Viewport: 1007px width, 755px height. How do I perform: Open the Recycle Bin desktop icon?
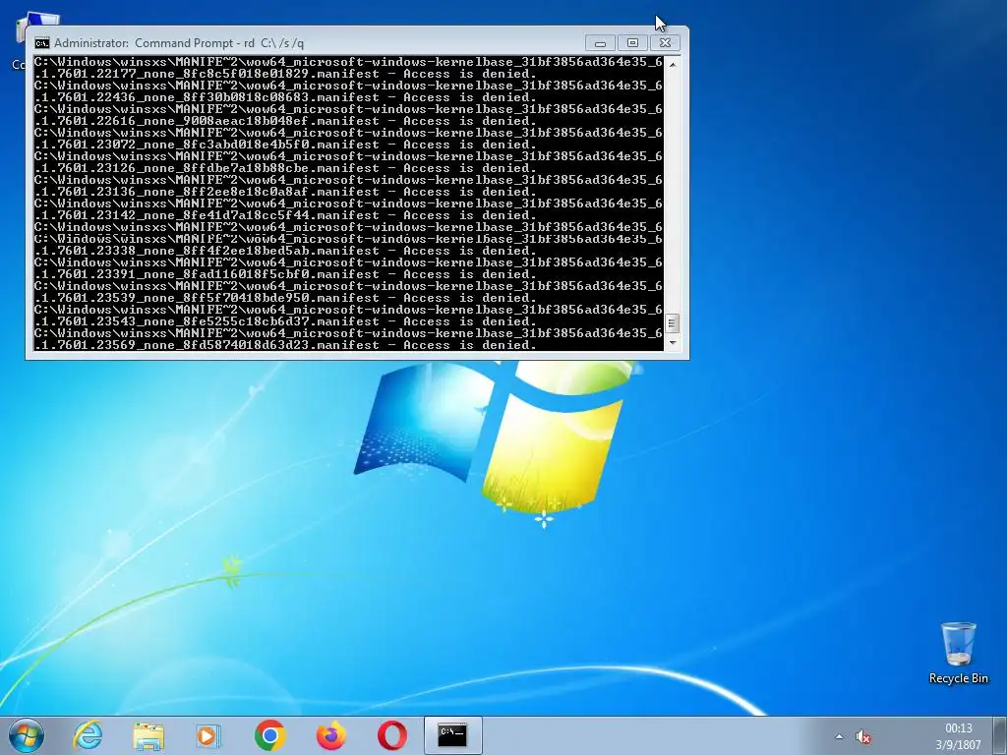[x=958, y=653]
